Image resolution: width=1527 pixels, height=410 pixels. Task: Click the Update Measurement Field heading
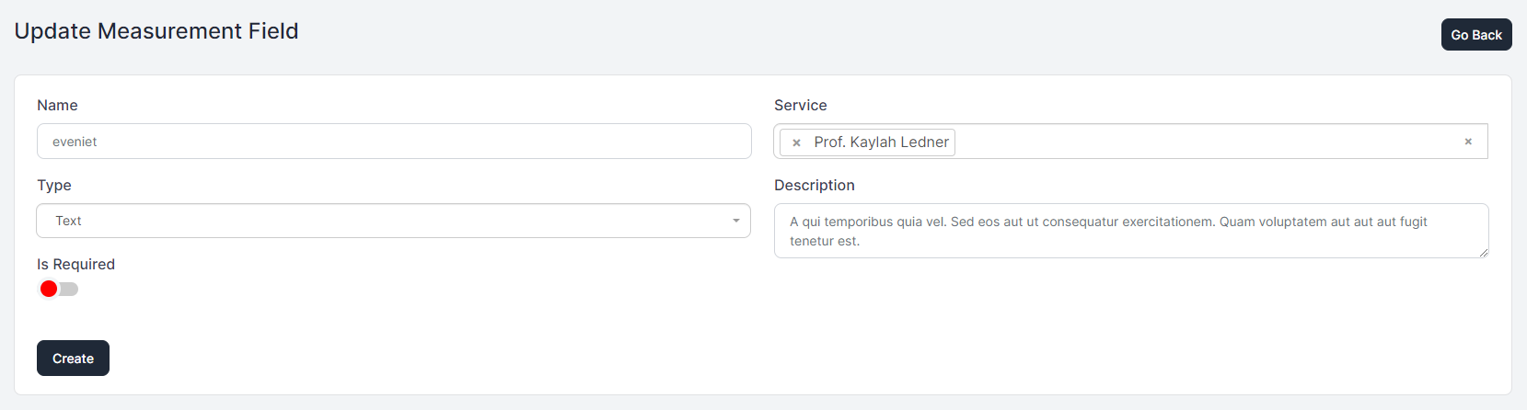[156, 31]
